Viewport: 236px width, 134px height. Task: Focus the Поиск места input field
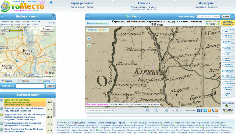click(x=30, y=86)
